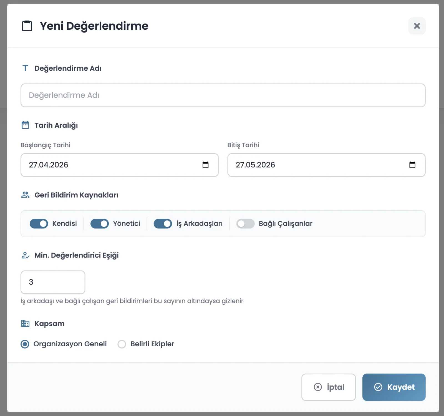Click the circled X icon inside İptal button

(317, 387)
